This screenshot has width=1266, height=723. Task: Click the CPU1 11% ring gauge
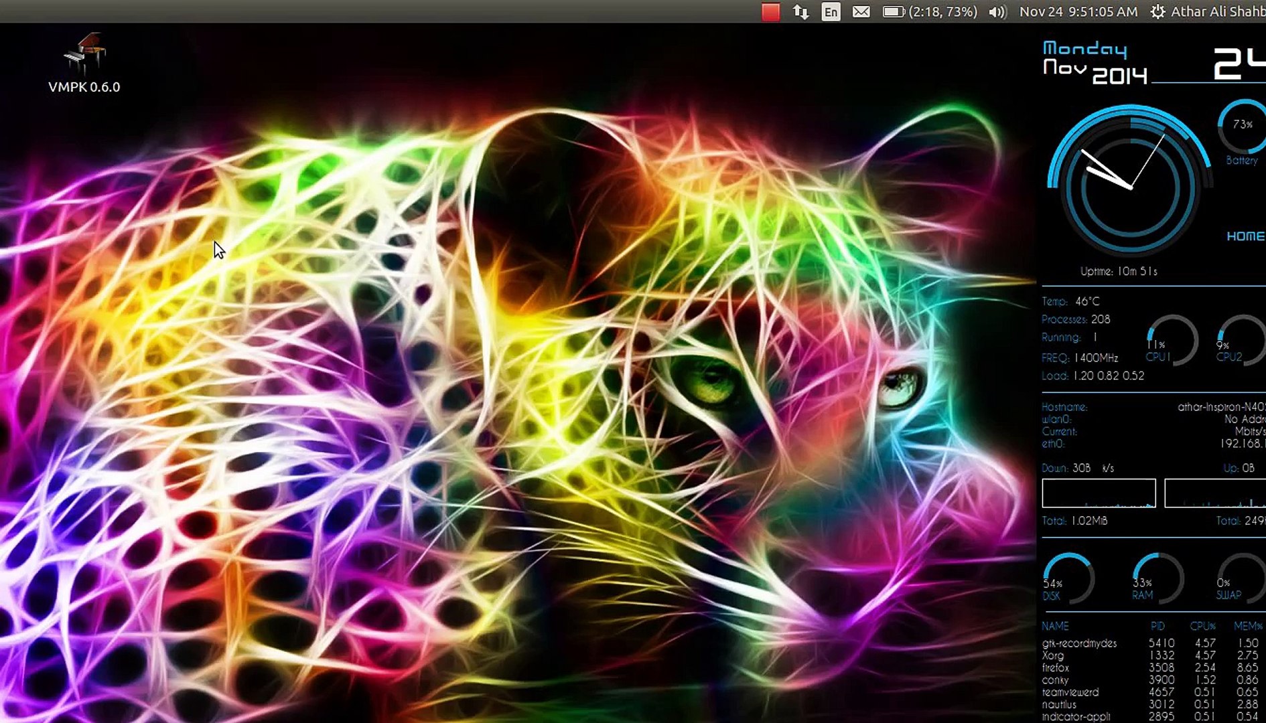coord(1172,340)
